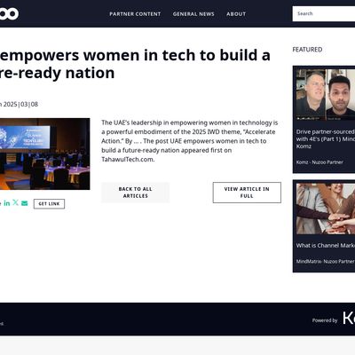Share article on X icon
The image size is (355, 355).
click(16, 202)
